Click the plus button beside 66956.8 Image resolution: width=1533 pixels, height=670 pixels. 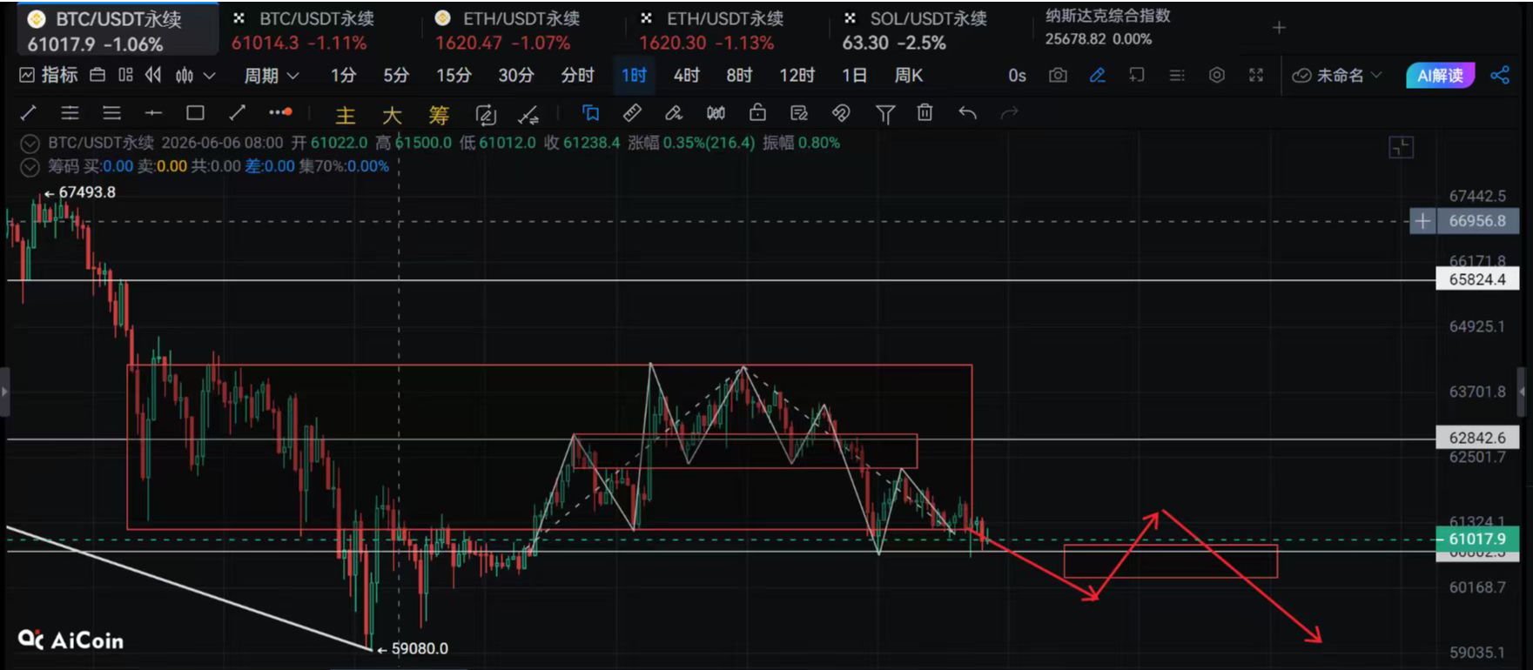pyautogui.click(x=1422, y=221)
